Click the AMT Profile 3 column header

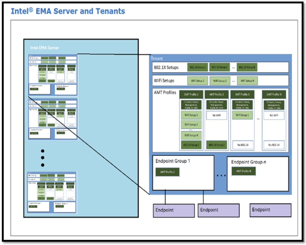coord(242,94)
